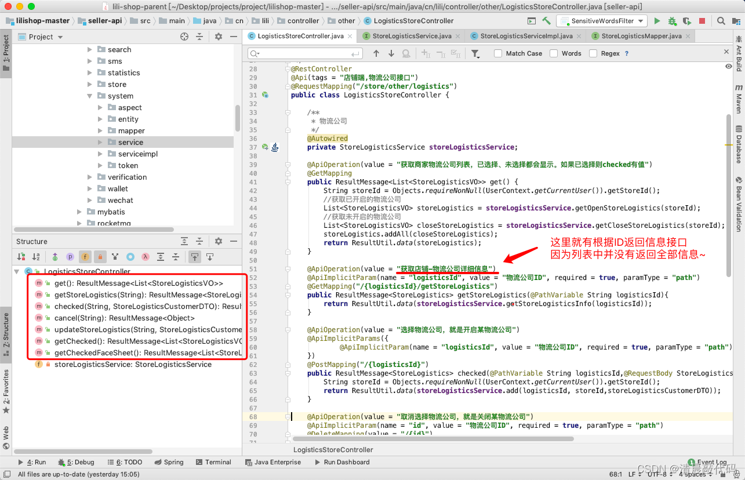The height and width of the screenshot is (480, 745).
Task: Expand the serviceimpl folder
Action: pyautogui.click(x=100, y=154)
